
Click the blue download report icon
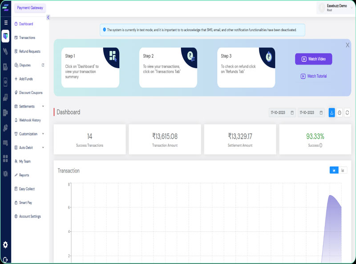click(x=332, y=113)
